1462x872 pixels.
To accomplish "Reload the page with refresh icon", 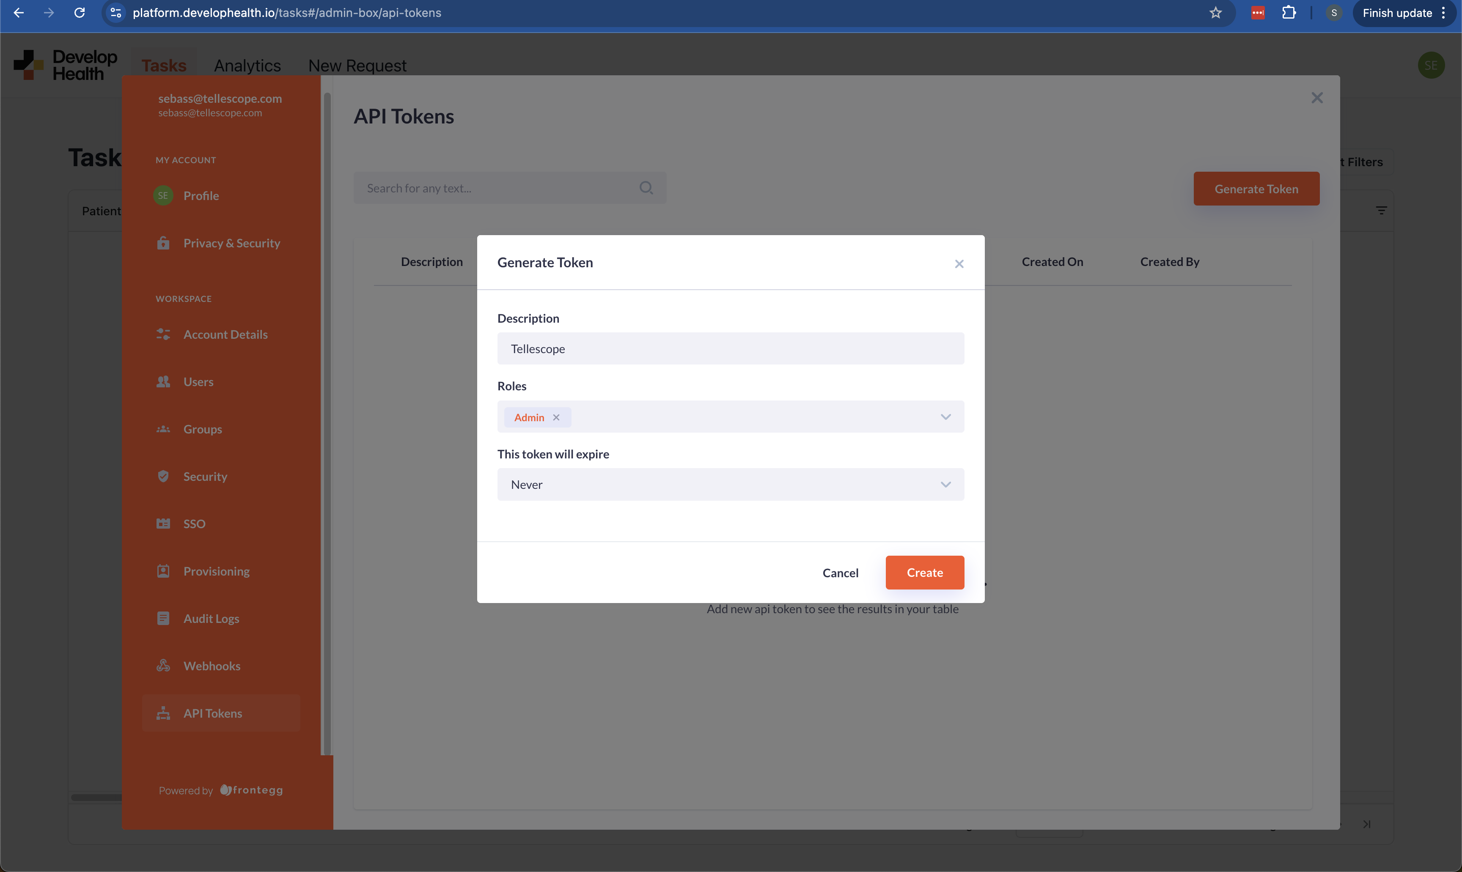I will click(80, 12).
